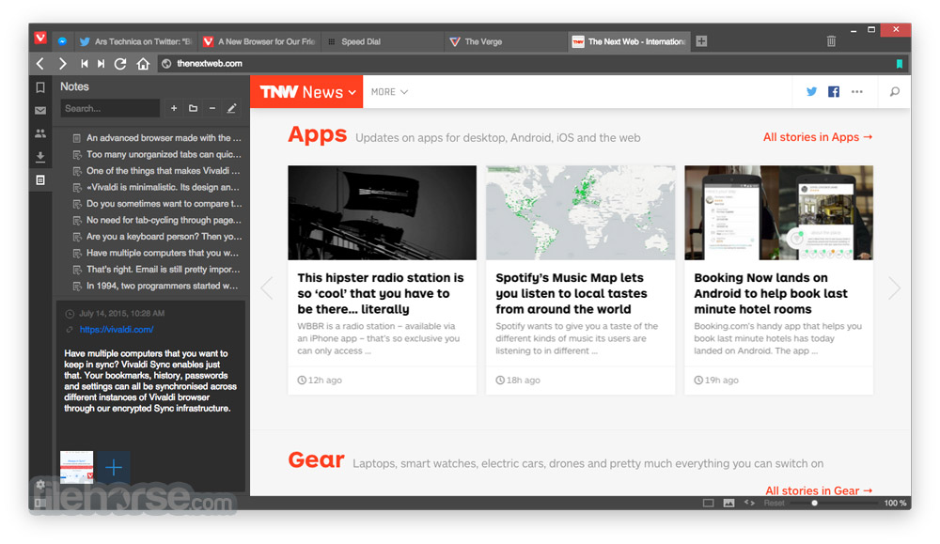Remove the selected note
This screenshot has height=544, width=940.
pos(212,108)
